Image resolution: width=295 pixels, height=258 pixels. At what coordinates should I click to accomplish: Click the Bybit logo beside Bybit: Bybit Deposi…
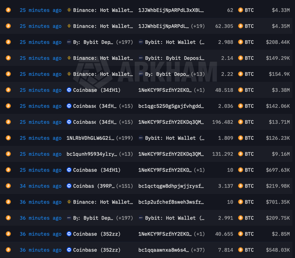141,58
